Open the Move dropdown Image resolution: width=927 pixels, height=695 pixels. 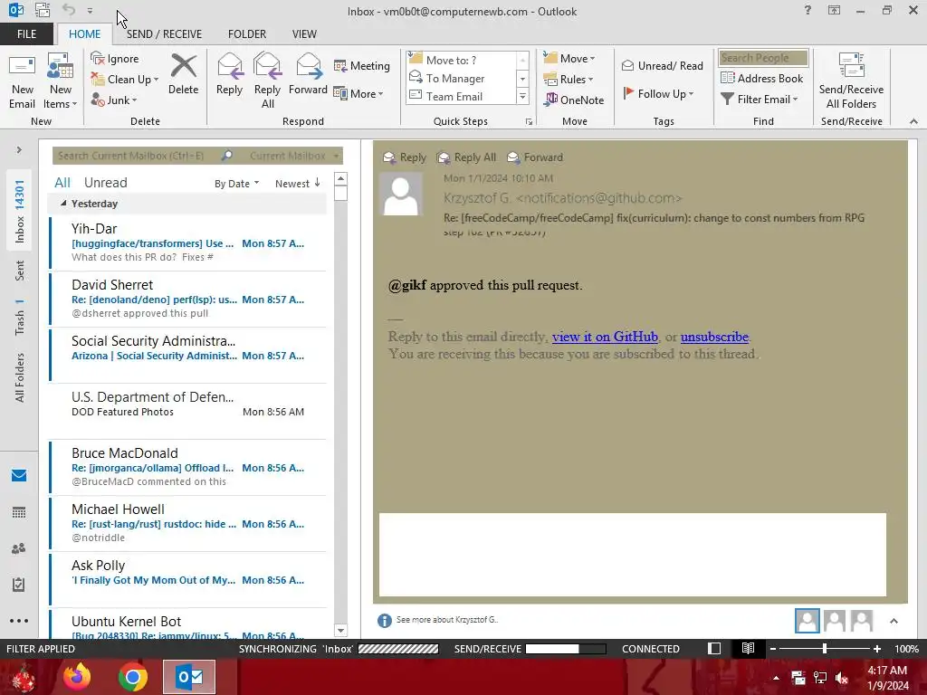coord(569,58)
